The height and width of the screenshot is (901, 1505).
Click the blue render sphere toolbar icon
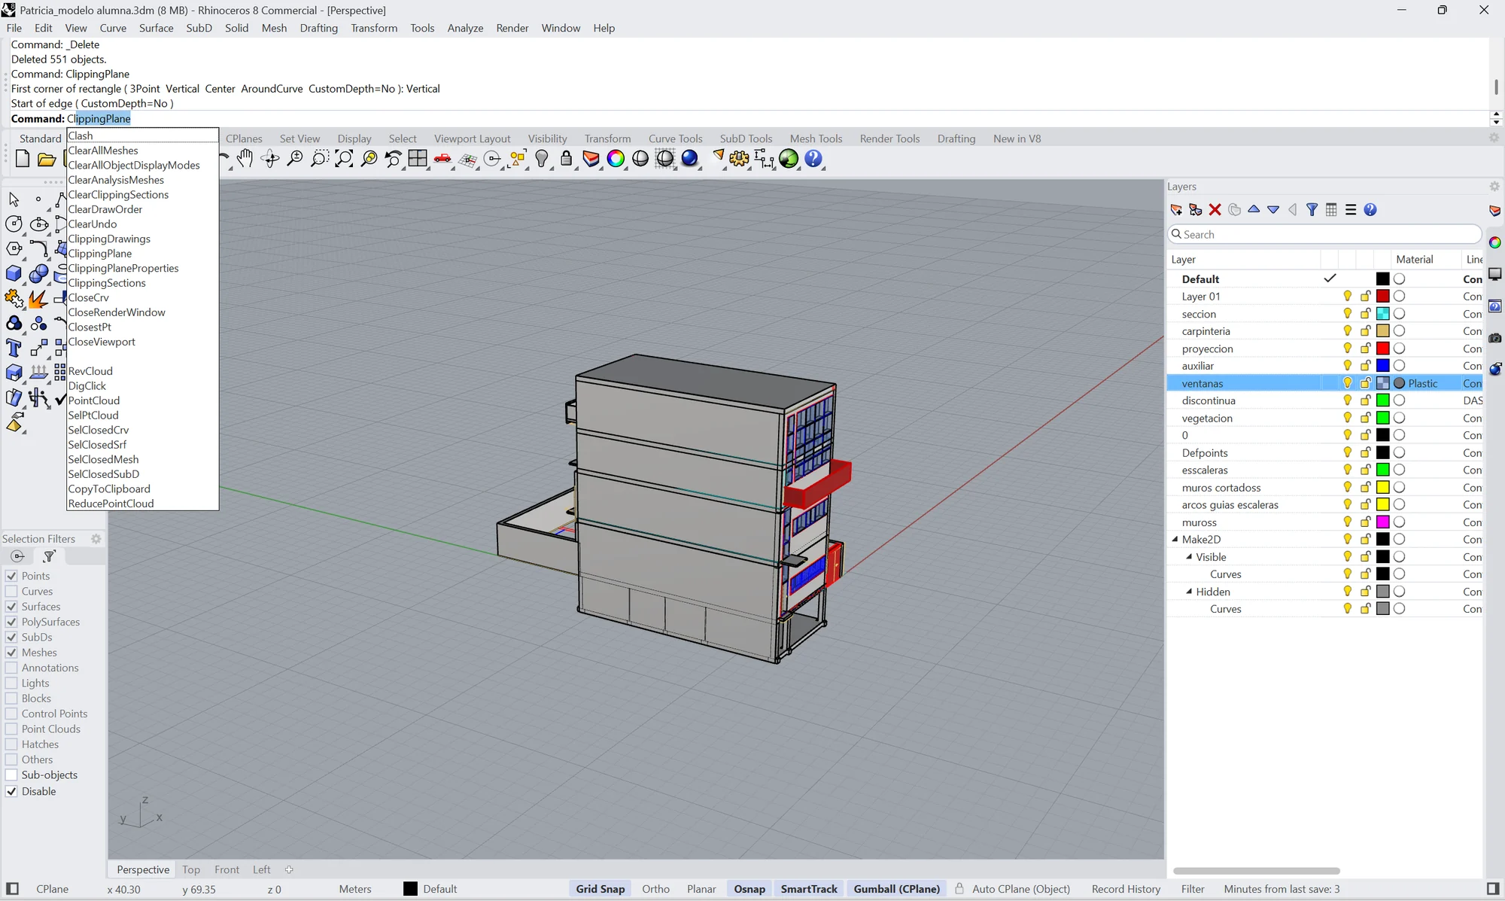pyautogui.click(x=690, y=159)
